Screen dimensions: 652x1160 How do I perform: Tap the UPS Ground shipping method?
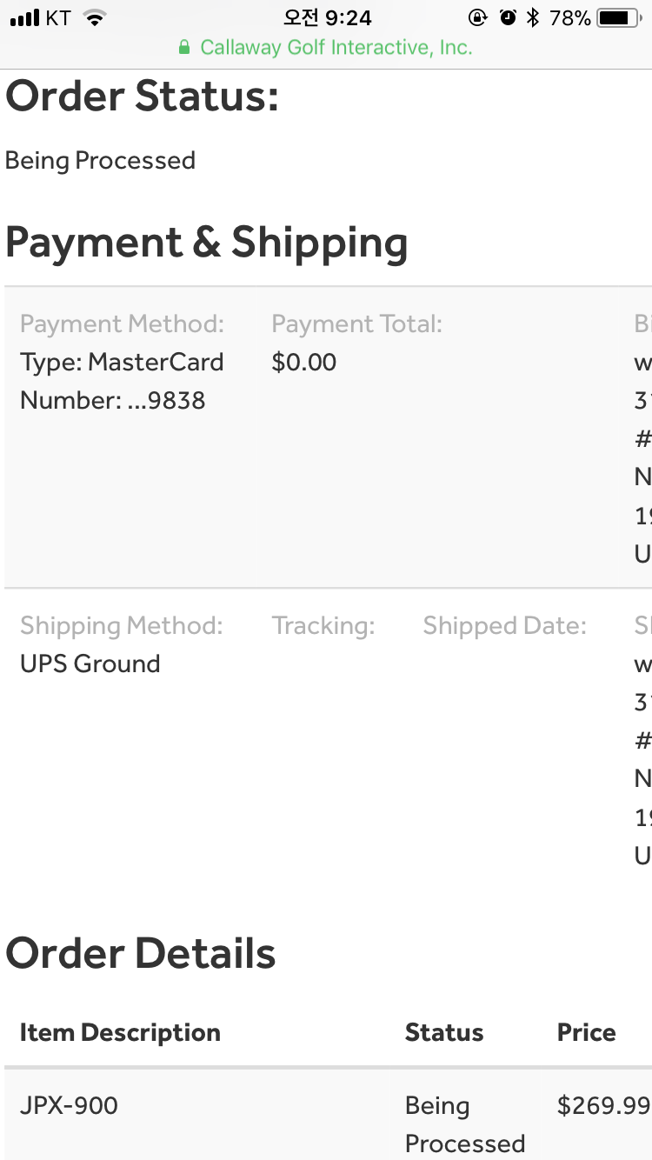(90, 664)
